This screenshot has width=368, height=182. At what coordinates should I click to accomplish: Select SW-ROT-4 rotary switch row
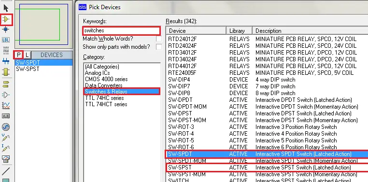tap(267, 134)
